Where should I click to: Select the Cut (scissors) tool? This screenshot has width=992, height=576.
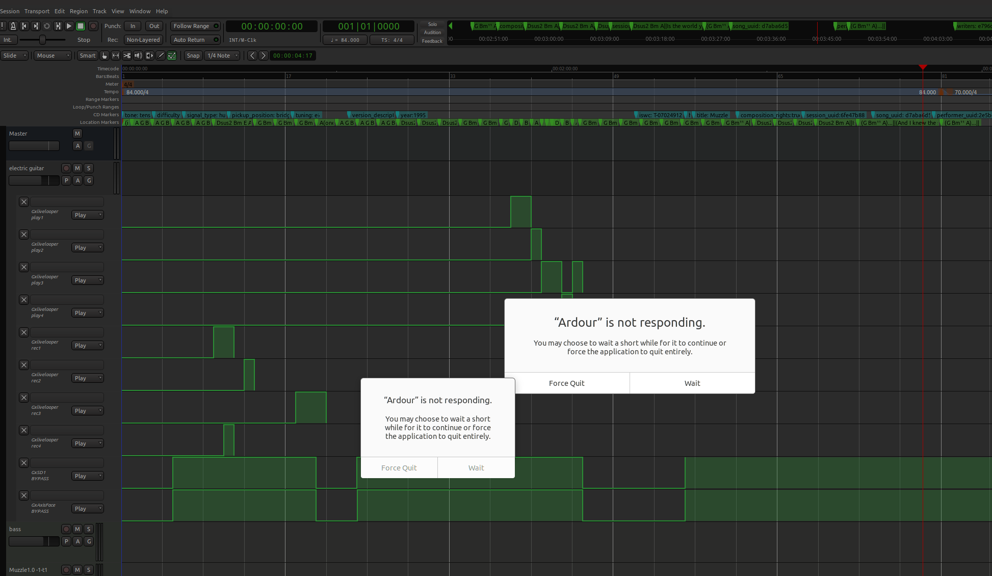click(127, 56)
